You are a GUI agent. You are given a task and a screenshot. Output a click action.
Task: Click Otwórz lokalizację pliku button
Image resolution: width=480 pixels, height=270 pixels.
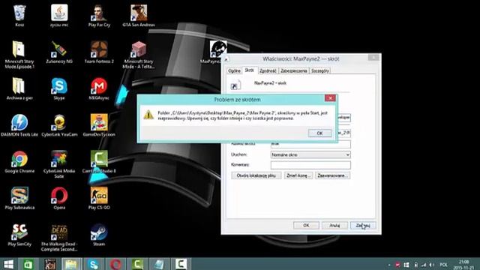click(x=256, y=175)
